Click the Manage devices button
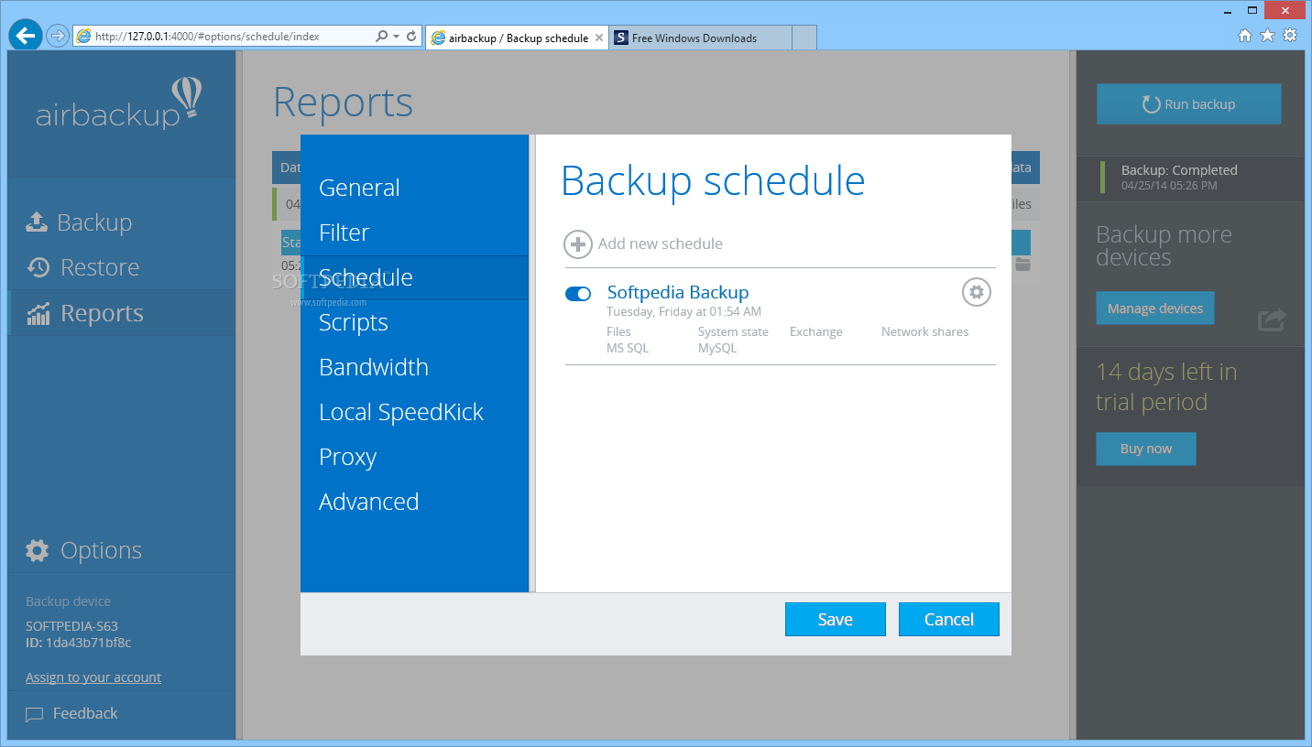1312x747 pixels. tap(1154, 309)
